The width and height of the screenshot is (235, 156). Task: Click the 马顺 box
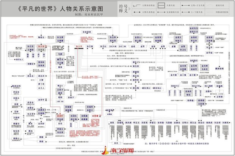[60, 54]
